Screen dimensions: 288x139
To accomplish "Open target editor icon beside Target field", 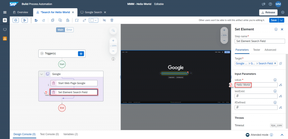I will tap(280, 63).
